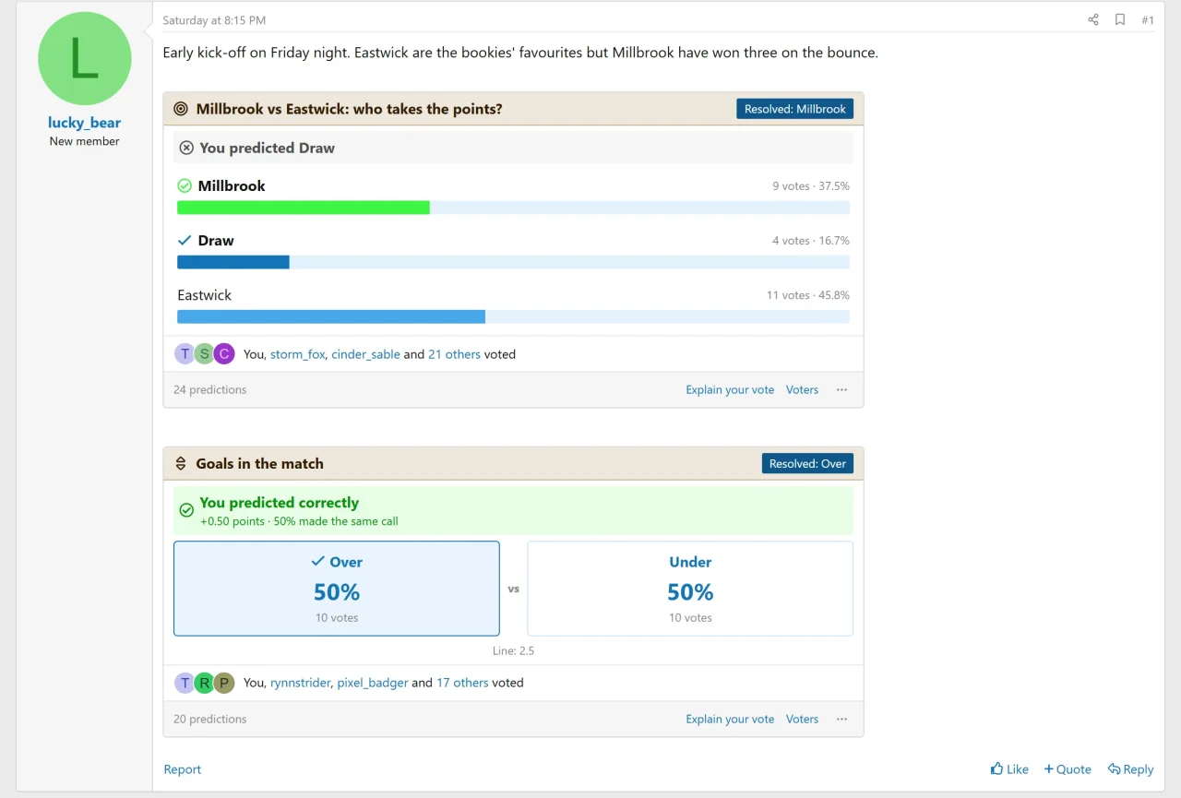This screenshot has height=798, width=1181.
Task: Click the C voter avatar for cinder_sable
Action: point(223,354)
